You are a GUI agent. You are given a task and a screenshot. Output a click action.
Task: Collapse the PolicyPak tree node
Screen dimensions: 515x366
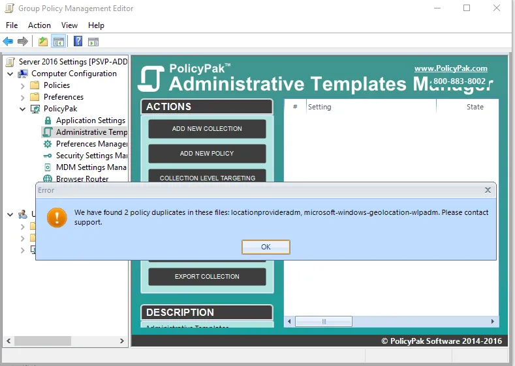[22, 109]
